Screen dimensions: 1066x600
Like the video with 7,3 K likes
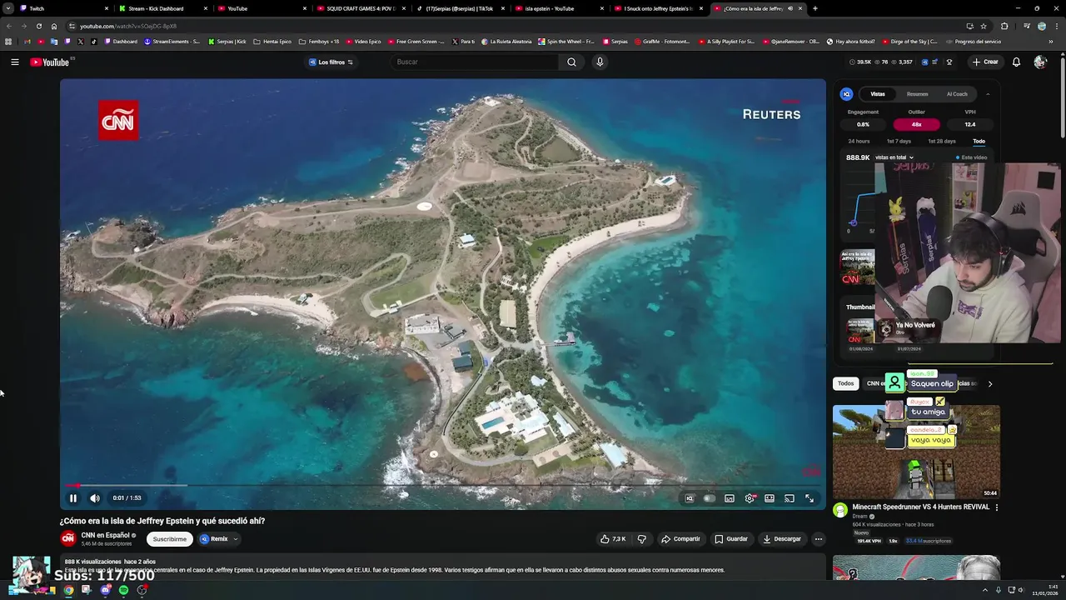pos(613,539)
